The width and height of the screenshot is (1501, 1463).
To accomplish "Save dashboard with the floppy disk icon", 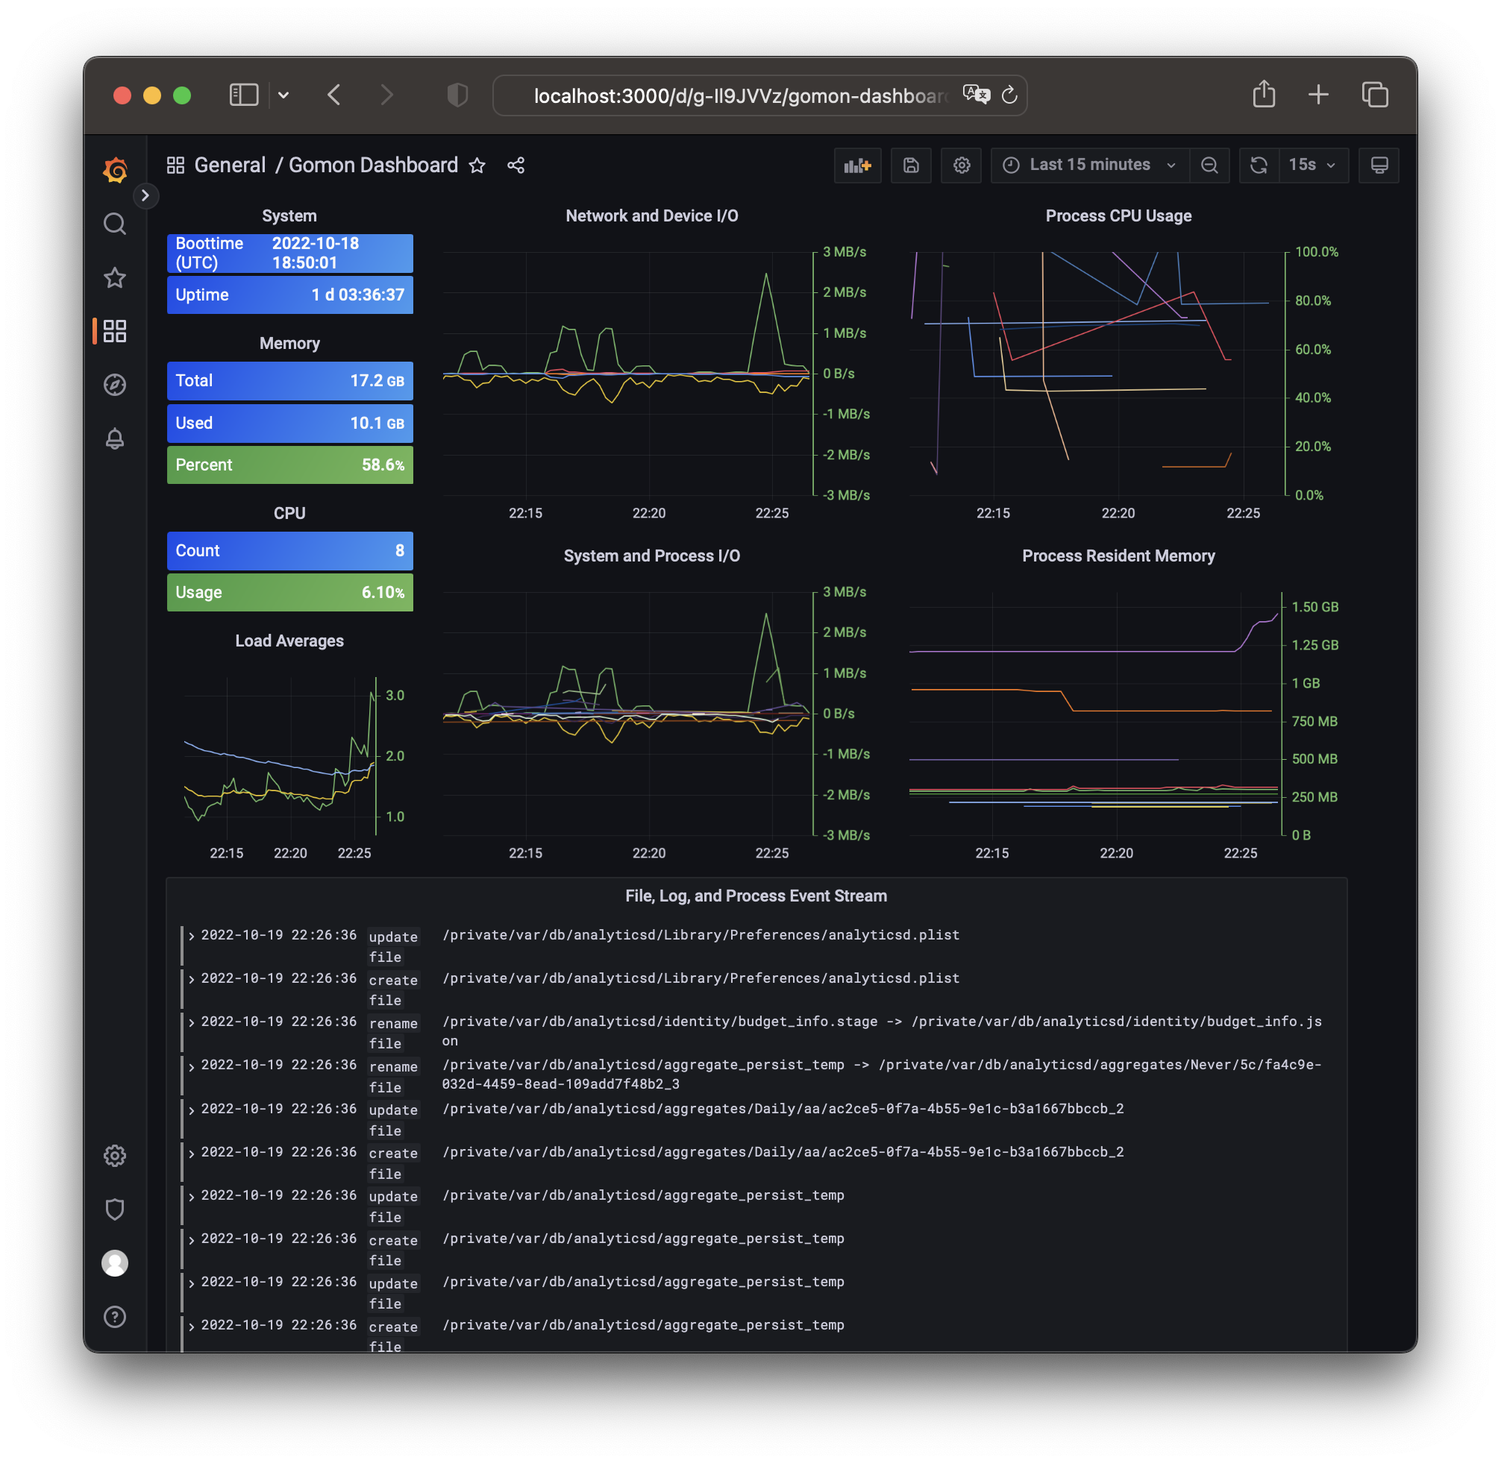I will 911,166.
